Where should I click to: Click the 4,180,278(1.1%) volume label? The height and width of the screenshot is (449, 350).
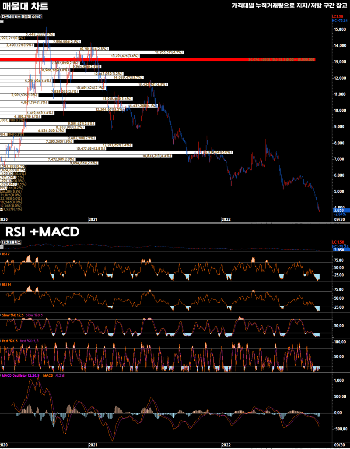[28, 117]
